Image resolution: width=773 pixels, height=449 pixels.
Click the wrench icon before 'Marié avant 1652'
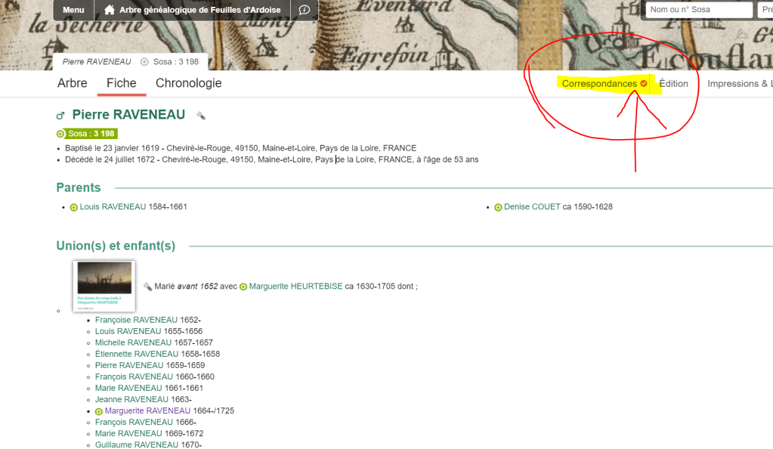147,286
